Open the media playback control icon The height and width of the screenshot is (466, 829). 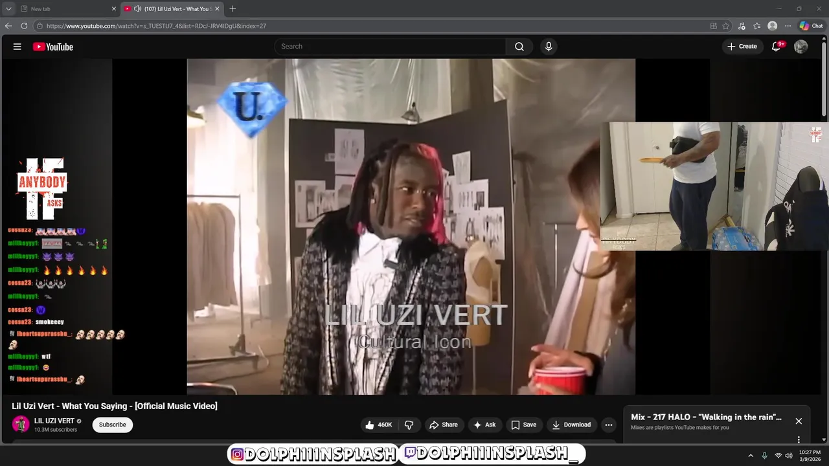(742, 26)
